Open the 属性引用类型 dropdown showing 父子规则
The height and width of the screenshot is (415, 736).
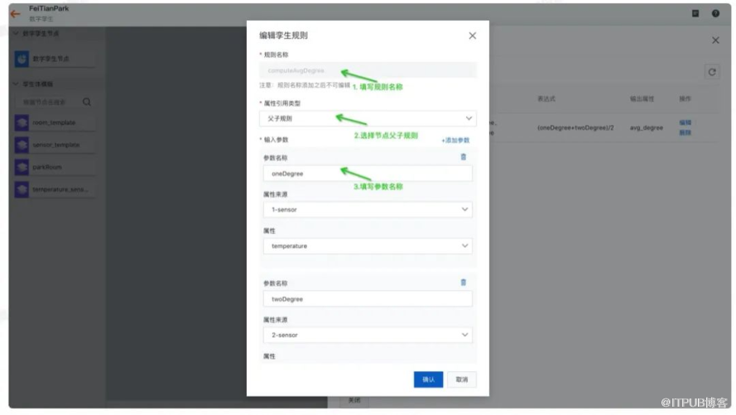coord(368,119)
